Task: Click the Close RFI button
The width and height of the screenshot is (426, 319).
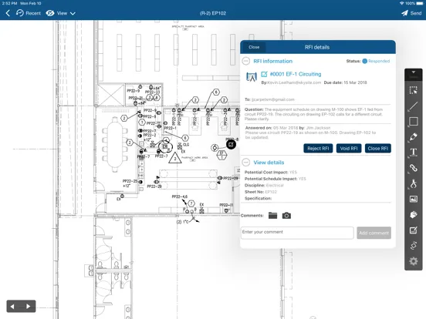Action: coord(377,149)
